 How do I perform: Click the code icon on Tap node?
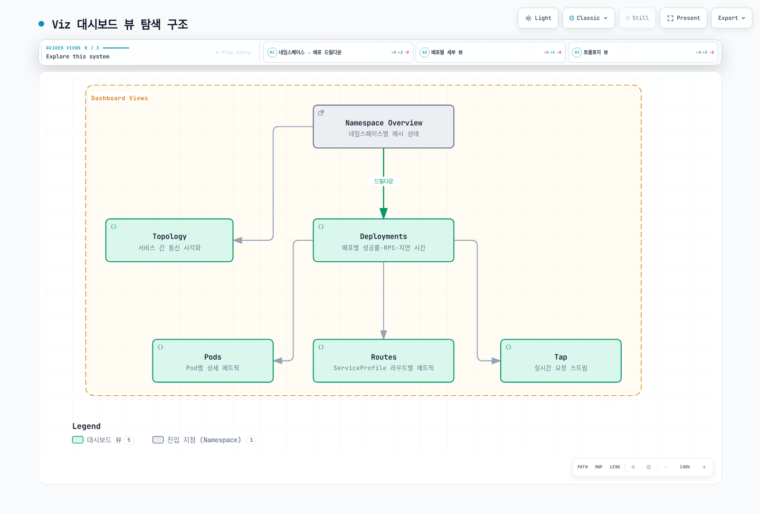pyautogui.click(x=509, y=347)
